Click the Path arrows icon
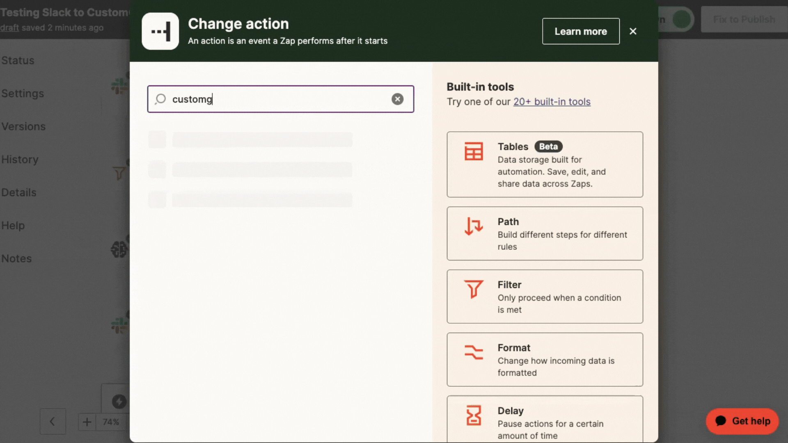This screenshot has height=443, width=788. (474, 226)
